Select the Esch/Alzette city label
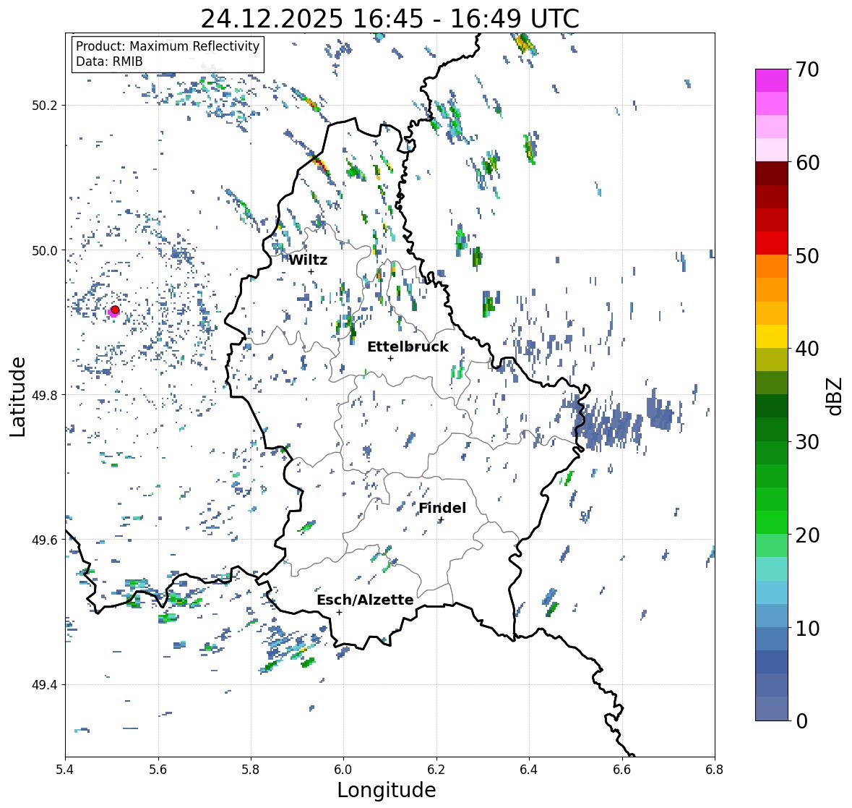The width and height of the screenshot is (852, 808). pos(365,600)
